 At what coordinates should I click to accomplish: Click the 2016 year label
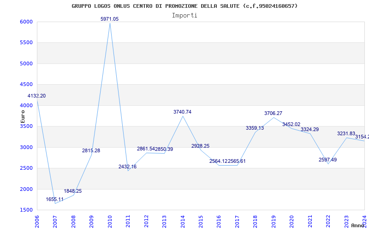point(219,222)
